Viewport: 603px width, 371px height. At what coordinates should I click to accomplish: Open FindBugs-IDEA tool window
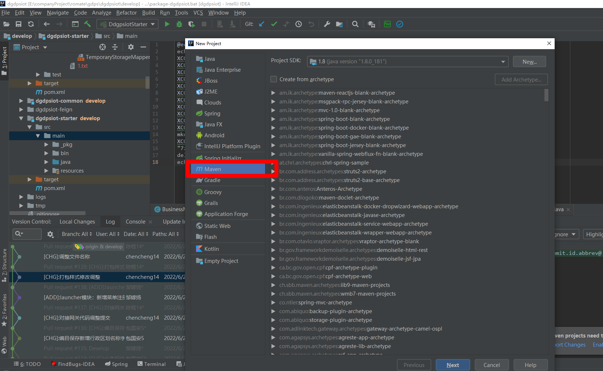pyautogui.click(x=73, y=364)
